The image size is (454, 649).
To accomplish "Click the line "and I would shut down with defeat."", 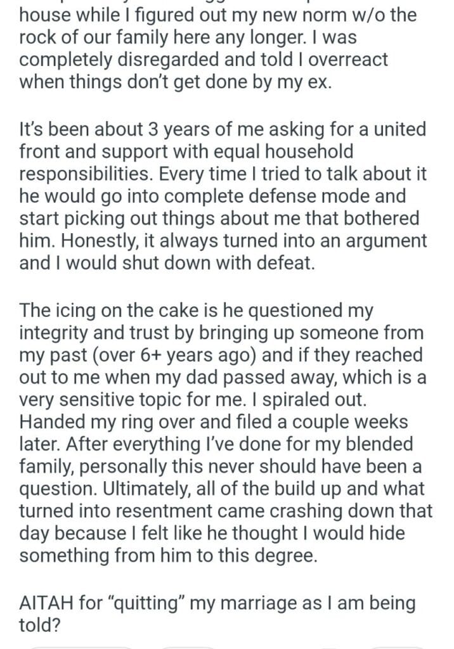I will (x=167, y=263).
